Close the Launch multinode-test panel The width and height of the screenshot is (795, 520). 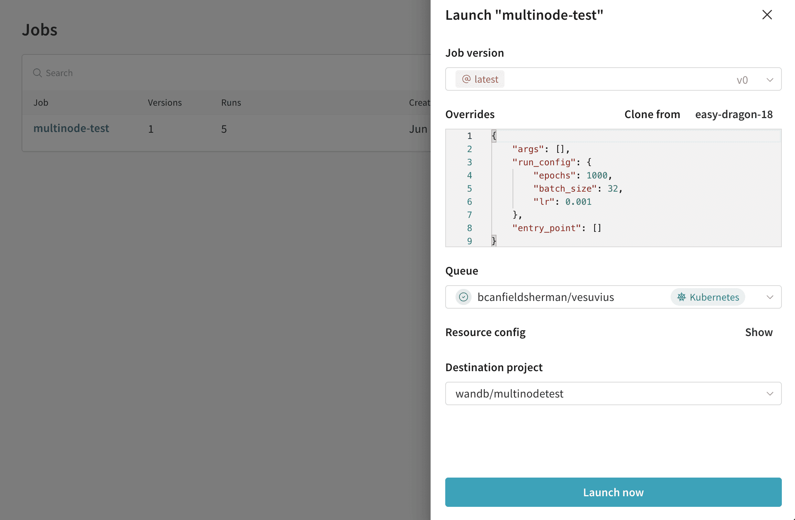click(767, 15)
